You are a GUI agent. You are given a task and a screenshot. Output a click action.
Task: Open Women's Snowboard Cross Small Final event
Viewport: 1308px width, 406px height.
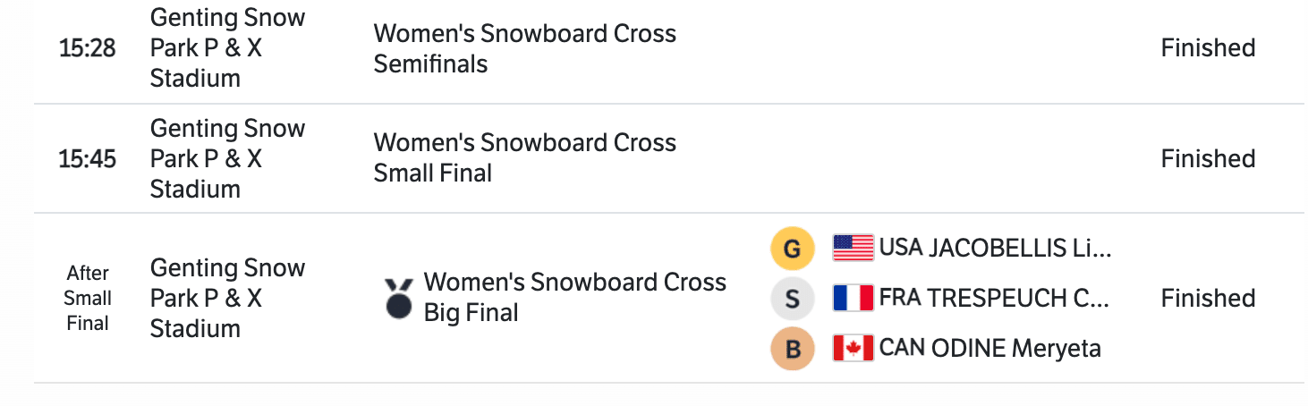click(524, 157)
